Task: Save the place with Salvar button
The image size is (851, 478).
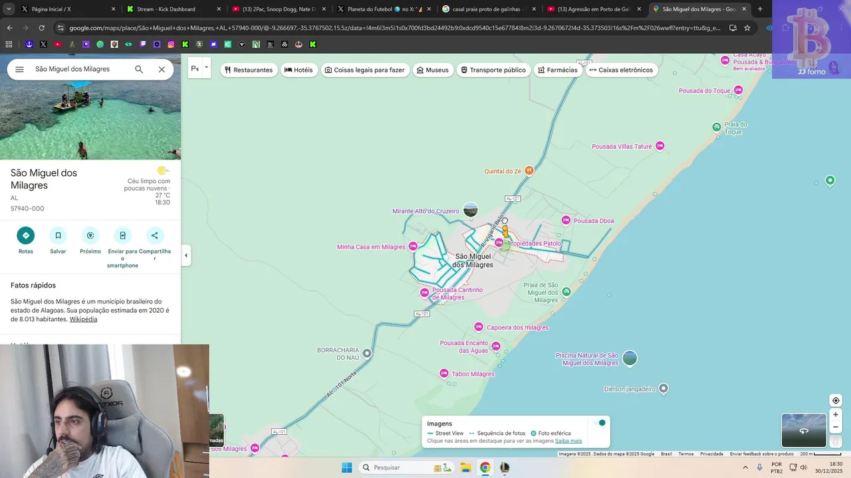Action: 58,235
